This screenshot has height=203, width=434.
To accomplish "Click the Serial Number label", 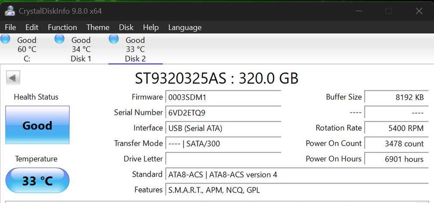I will (138, 113).
